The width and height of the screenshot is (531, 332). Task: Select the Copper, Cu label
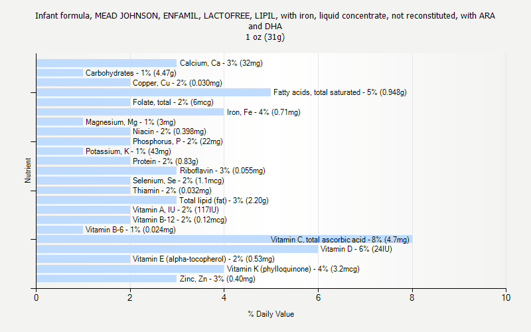tap(177, 83)
